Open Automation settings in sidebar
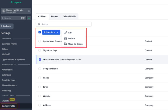168x110 pixels. click(7, 70)
